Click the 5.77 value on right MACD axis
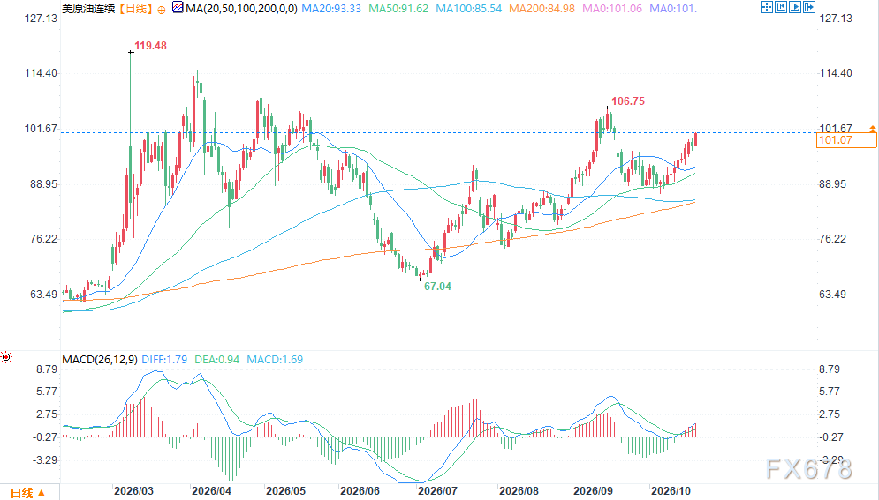The width and height of the screenshot is (879, 500). [830, 392]
